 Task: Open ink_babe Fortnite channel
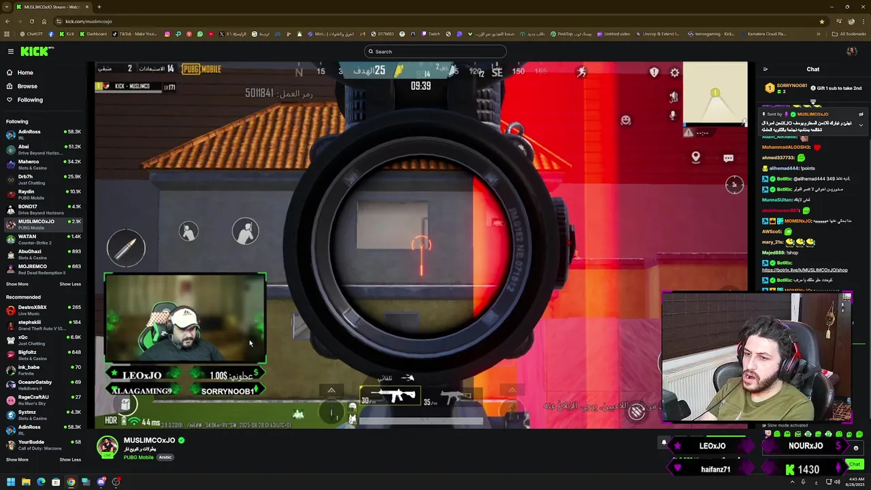tap(43, 370)
